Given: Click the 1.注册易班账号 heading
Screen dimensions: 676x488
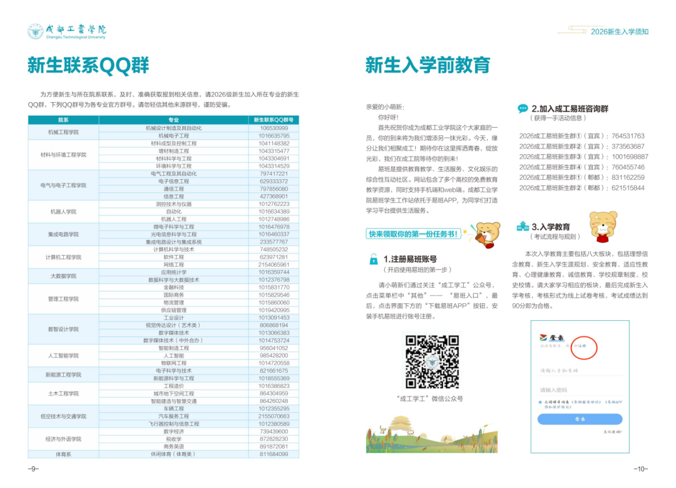Looking at the screenshot, I should click(x=410, y=259).
